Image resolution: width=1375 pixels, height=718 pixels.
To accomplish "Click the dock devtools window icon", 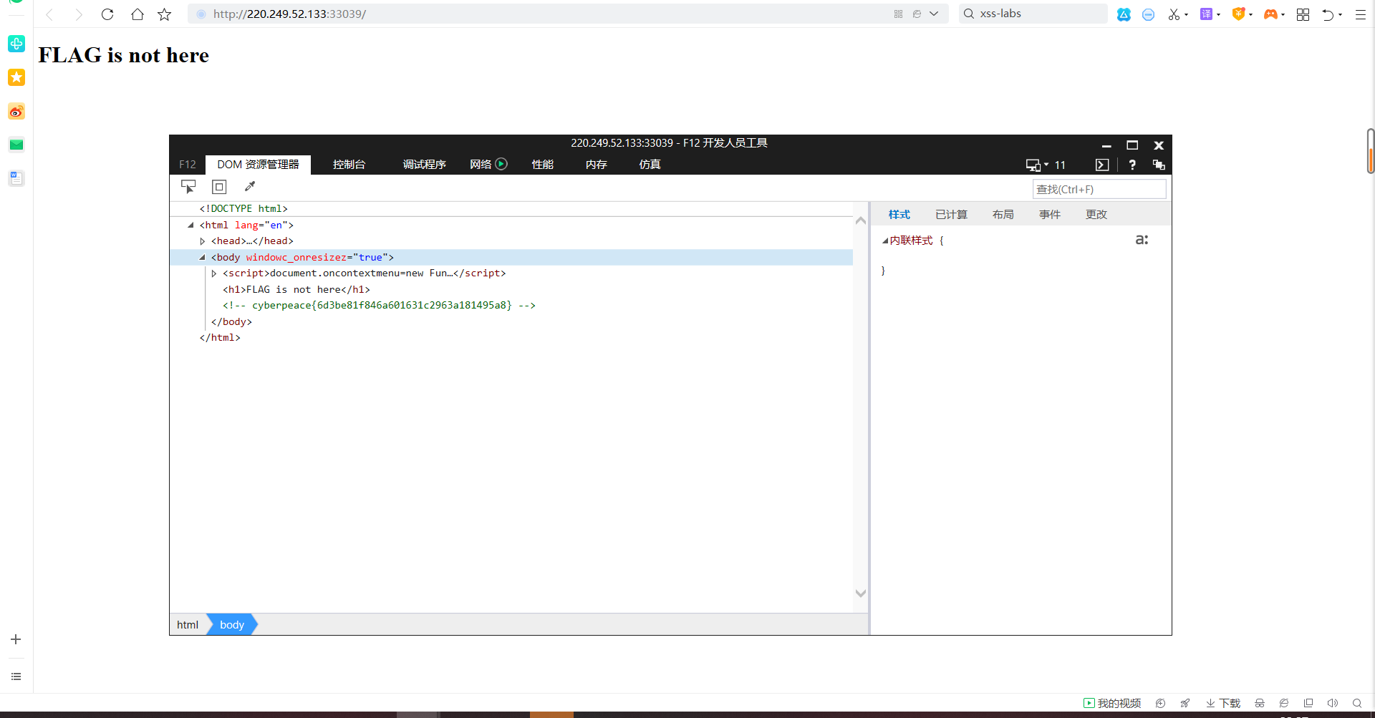I will click(1159, 165).
